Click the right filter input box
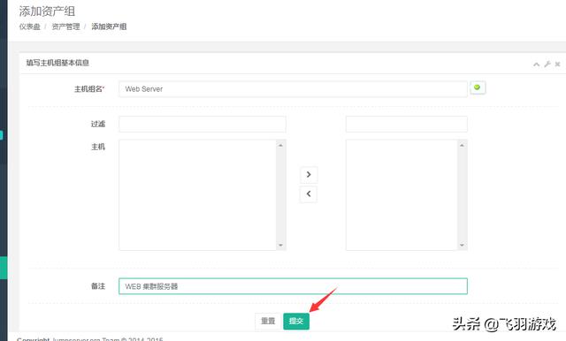 tap(407, 124)
